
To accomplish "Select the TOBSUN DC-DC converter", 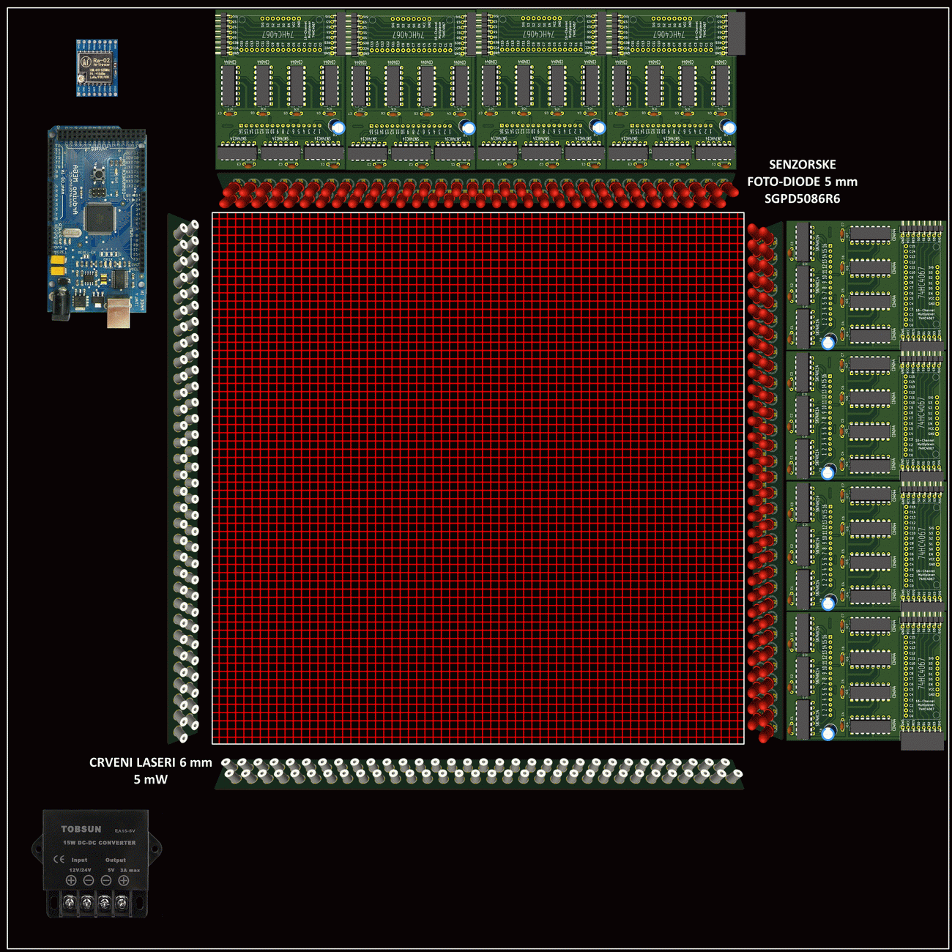I will 97,863.
